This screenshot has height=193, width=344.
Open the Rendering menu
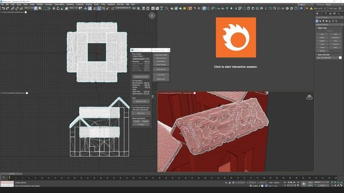[x=70, y=4]
